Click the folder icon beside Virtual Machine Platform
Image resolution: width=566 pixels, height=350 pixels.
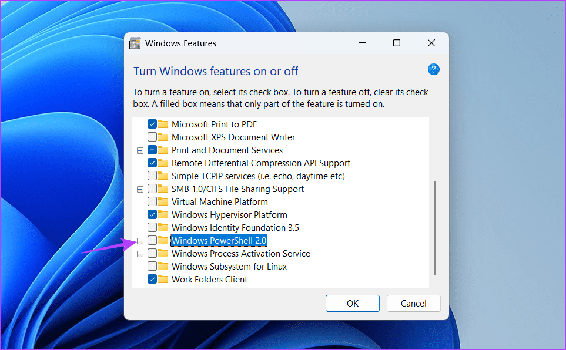click(163, 202)
